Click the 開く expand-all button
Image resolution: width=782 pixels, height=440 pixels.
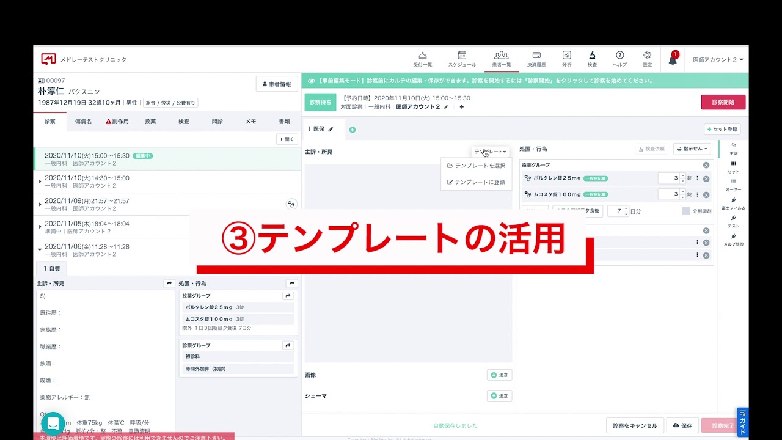coord(287,139)
